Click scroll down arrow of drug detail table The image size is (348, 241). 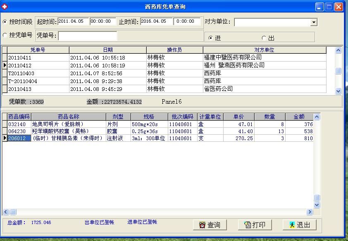click(317, 205)
